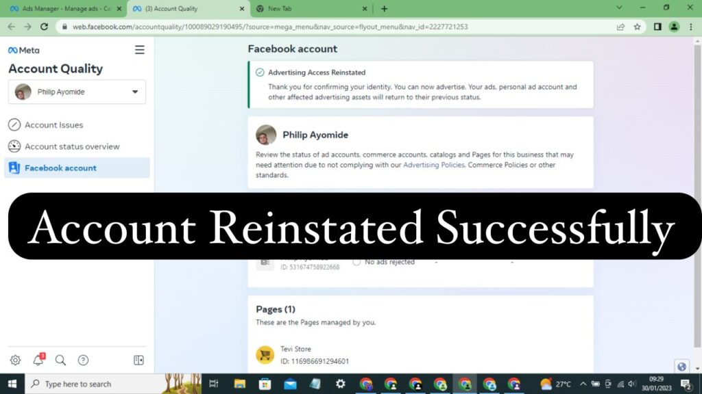Open the Help question mark icon

pos(83,360)
